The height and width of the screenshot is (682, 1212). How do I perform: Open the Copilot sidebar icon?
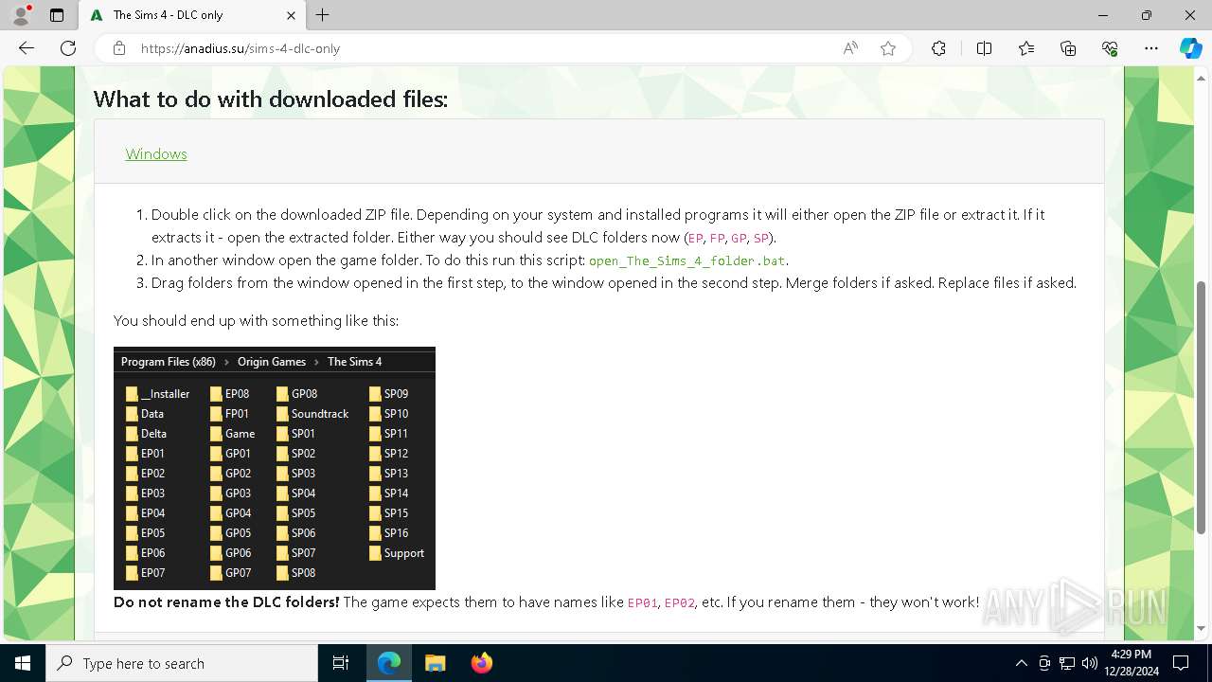click(1190, 48)
